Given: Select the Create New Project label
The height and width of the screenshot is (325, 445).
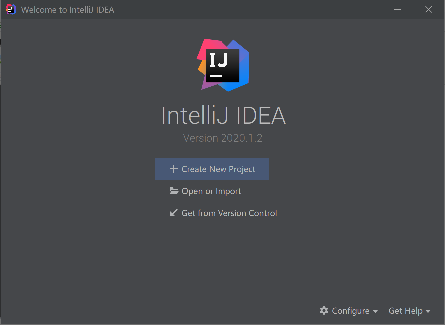Looking at the screenshot, I should tap(218, 169).
